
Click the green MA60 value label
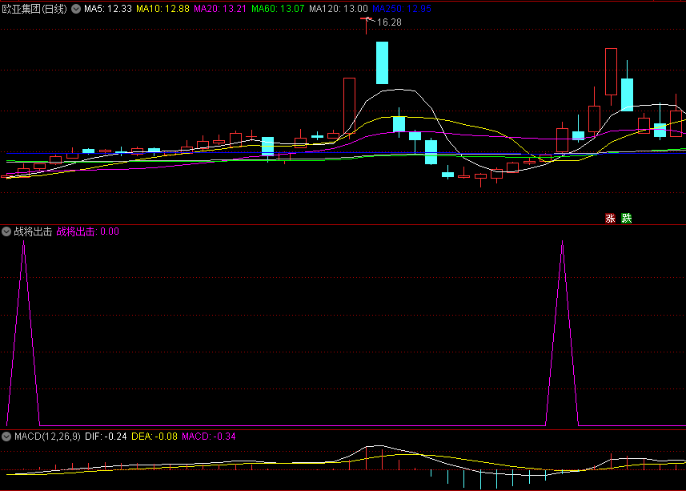click(278, 9)
